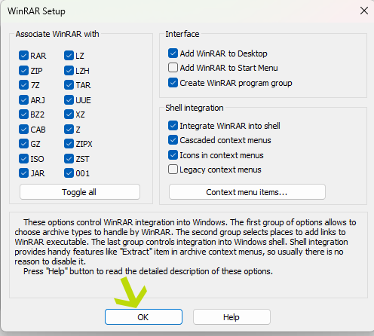Open Context menu items dialog
374x336 pixels.
[x=247, y=192]
